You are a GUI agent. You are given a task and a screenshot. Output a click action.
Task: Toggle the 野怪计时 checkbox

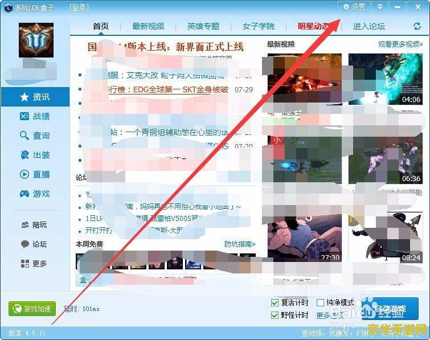click(275, 315)
